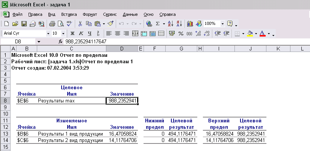Click the fx insert function button
The image size is (310, 151).
(60, 42)
